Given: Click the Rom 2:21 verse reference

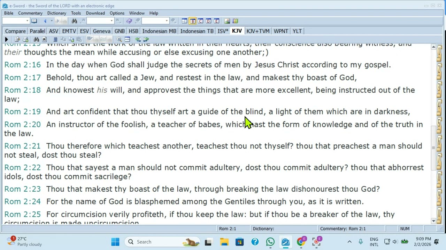Looking at the screenshot, I should pos(23,146).
